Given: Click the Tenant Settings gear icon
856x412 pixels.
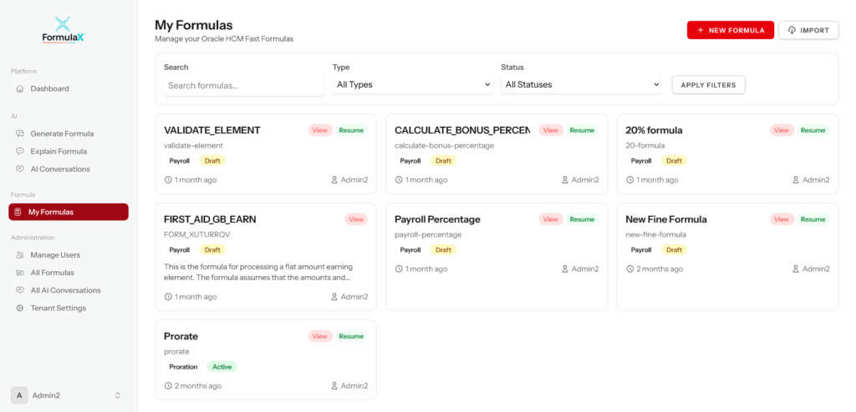Looking at the screenshot, I should tap(20, 308).
